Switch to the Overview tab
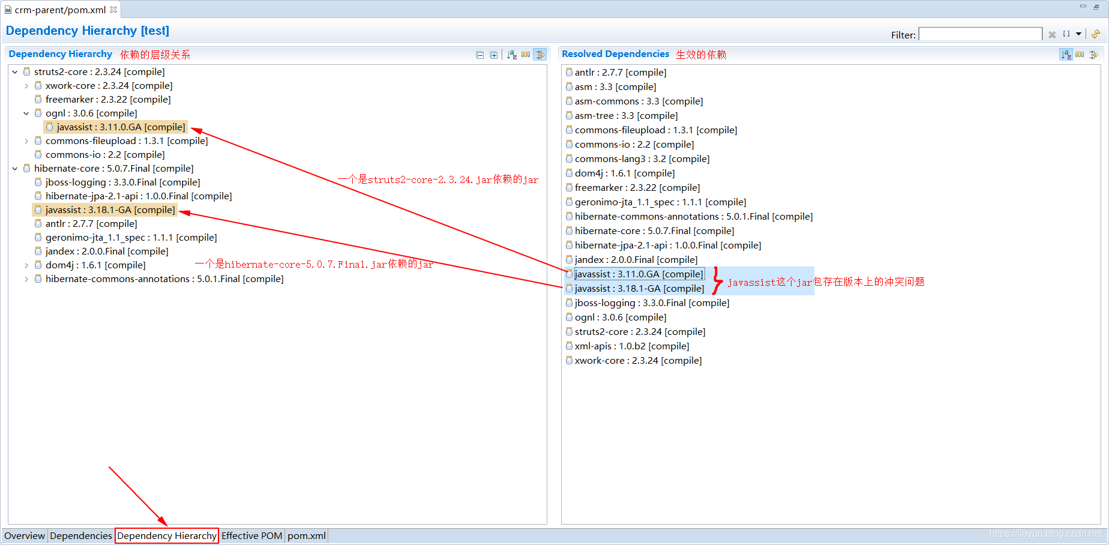The width and height of the screenshot is (1109, 545). [x=25, y=535]
